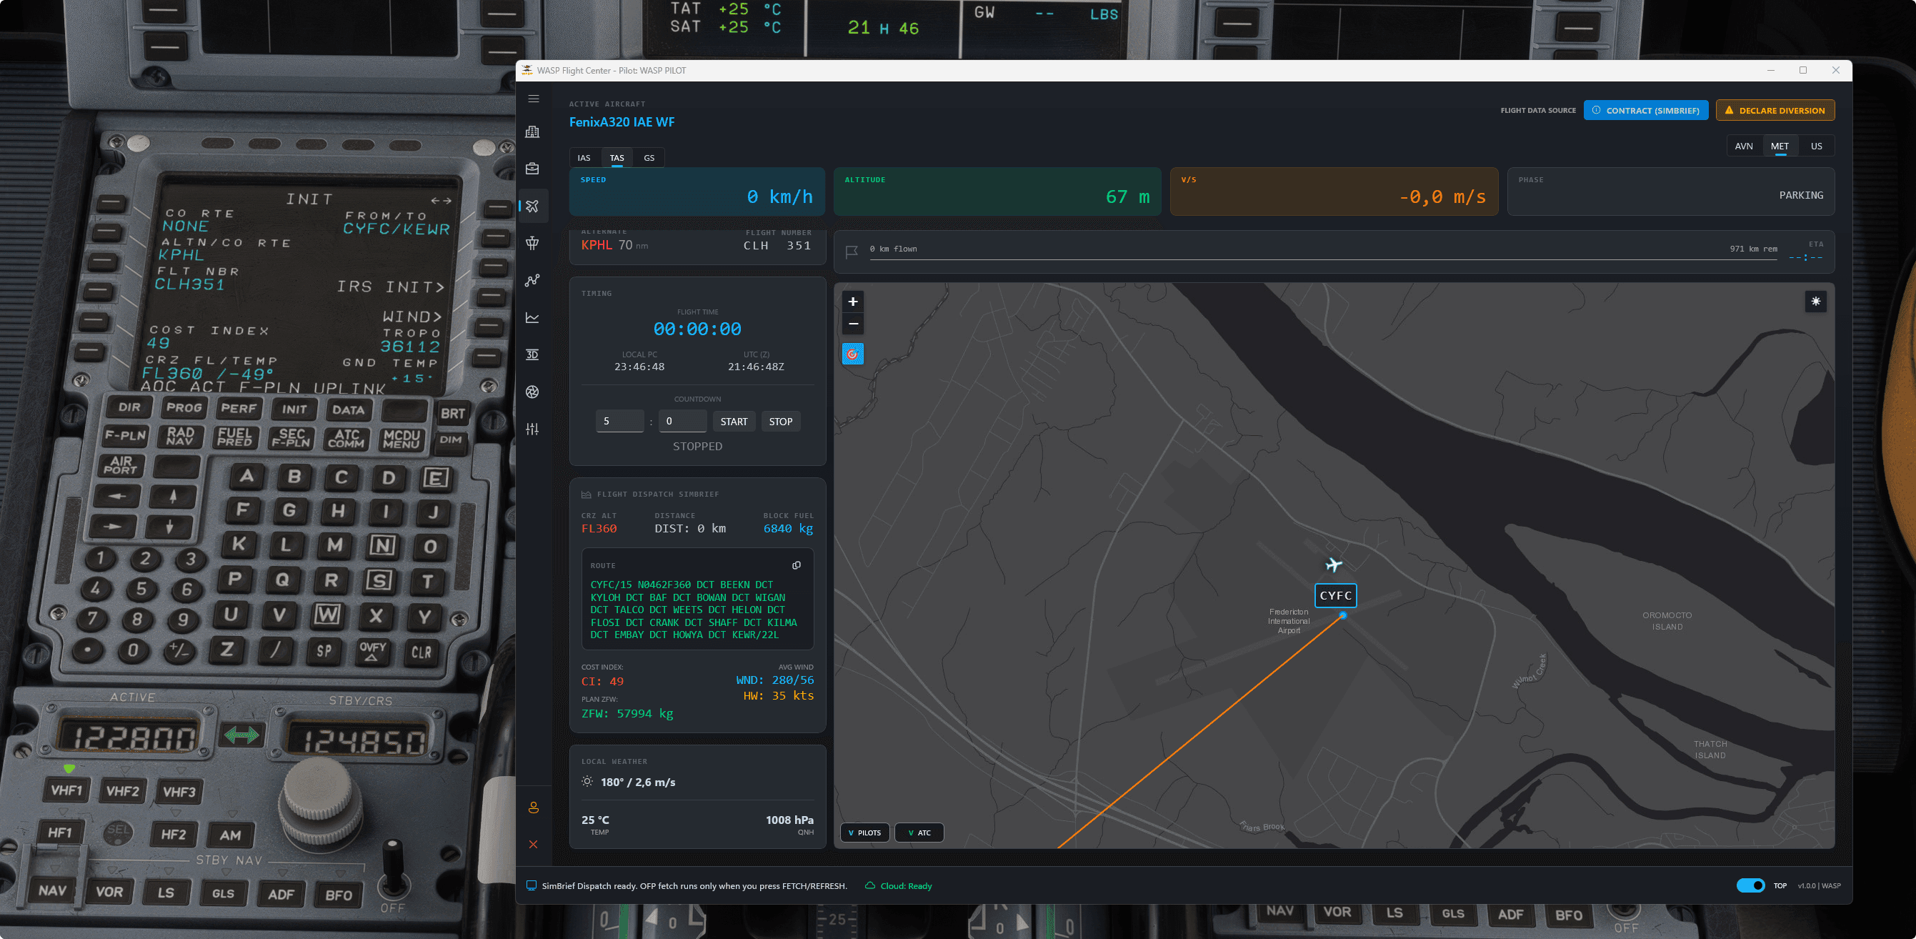Click the cloud status icon in status bar

pos(869,885)
